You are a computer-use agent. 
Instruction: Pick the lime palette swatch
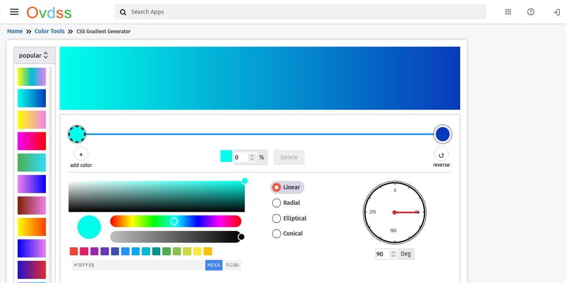tap(187, 251)
